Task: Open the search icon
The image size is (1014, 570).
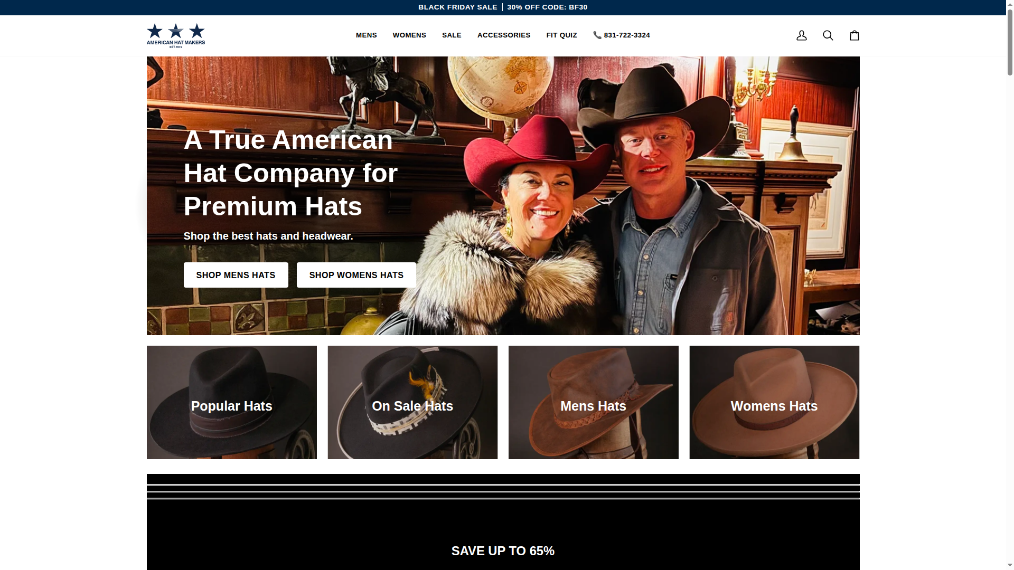Action: 828,35
